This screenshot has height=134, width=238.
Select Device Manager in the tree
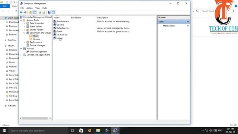pos(37,45)
